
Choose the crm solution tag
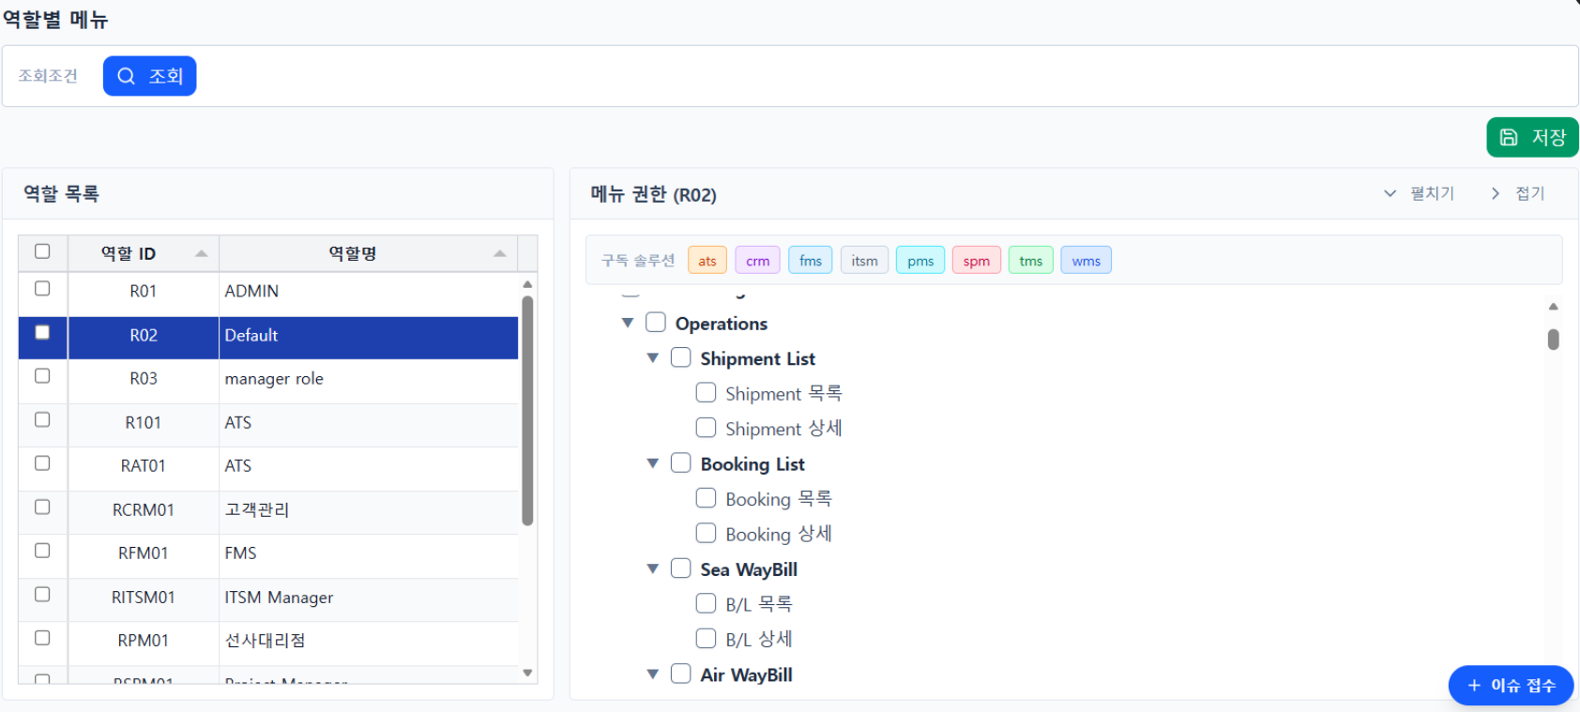pos(757,261)
